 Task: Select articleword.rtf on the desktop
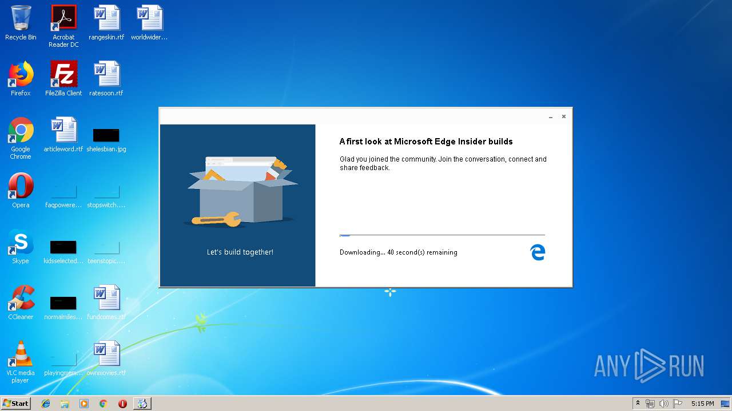coord(63,135)
